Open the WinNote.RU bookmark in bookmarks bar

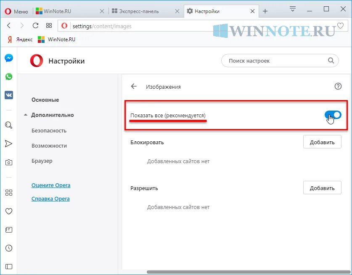click(57, 40)
